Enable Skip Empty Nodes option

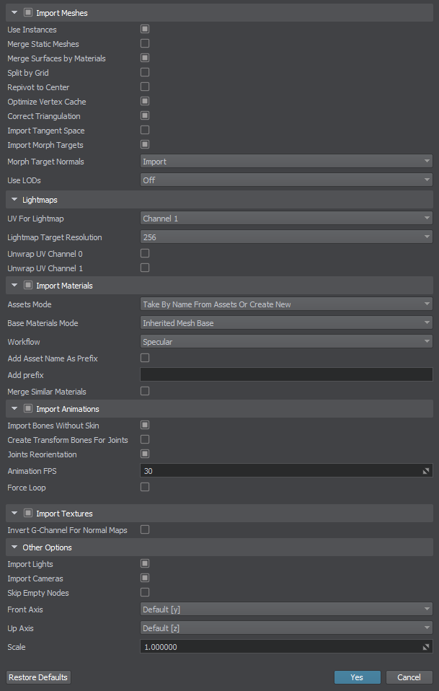tap(145, 592)
